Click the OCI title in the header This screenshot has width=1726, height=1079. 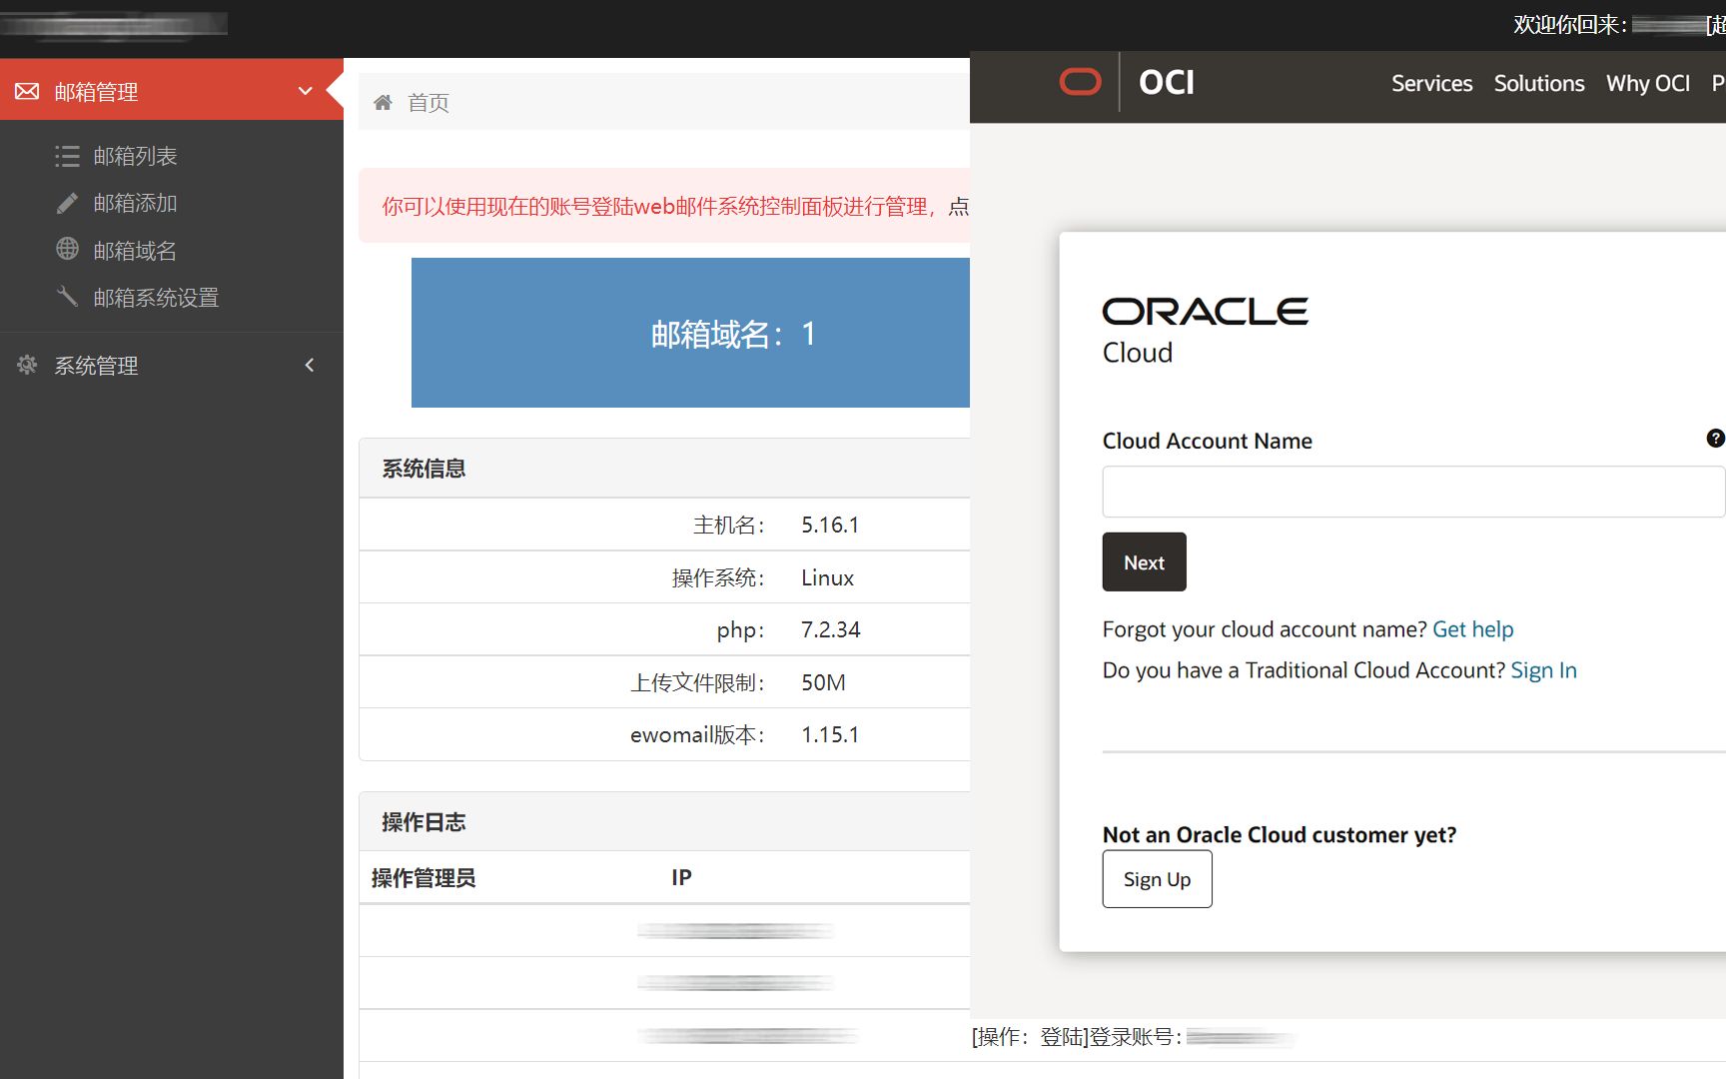click(x=1167, y=82)
